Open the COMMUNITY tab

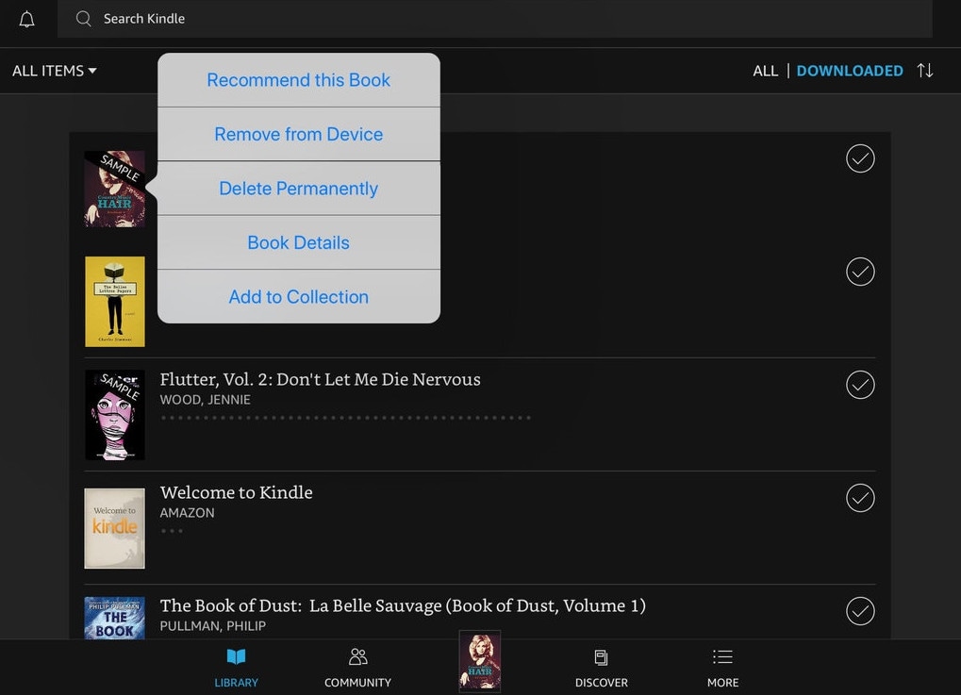[358, 668]
